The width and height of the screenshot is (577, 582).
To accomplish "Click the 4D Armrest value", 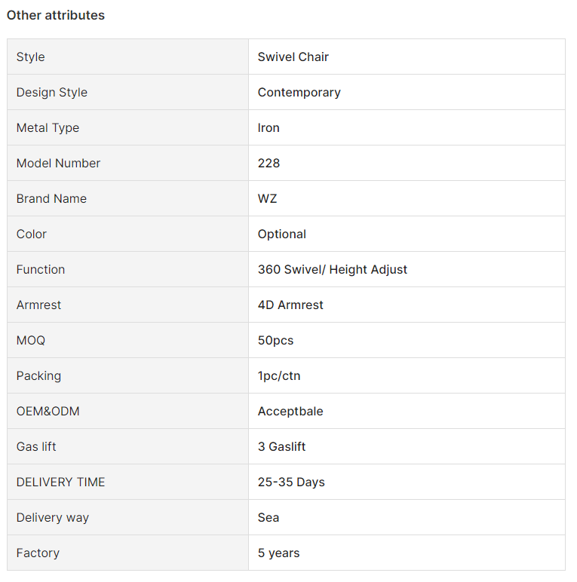I will pos(290,305).
